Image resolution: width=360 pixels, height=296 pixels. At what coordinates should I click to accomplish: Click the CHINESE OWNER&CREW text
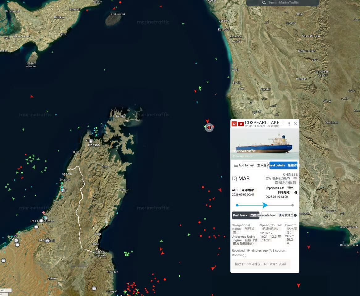(282, 176)
